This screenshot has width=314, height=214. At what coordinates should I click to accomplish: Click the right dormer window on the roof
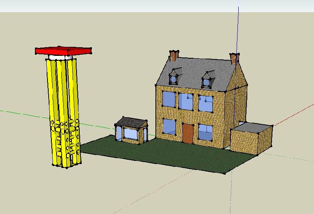click(x=206, y=82)
